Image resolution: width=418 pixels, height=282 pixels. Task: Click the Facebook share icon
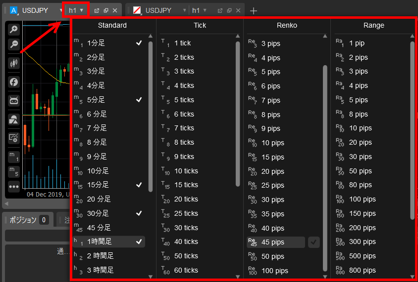click(x=14, y=82)
